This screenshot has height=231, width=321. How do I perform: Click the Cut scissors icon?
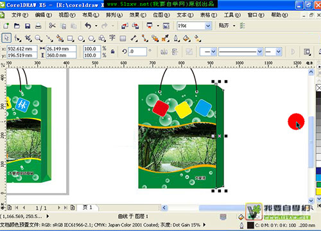tap(52, 26)
